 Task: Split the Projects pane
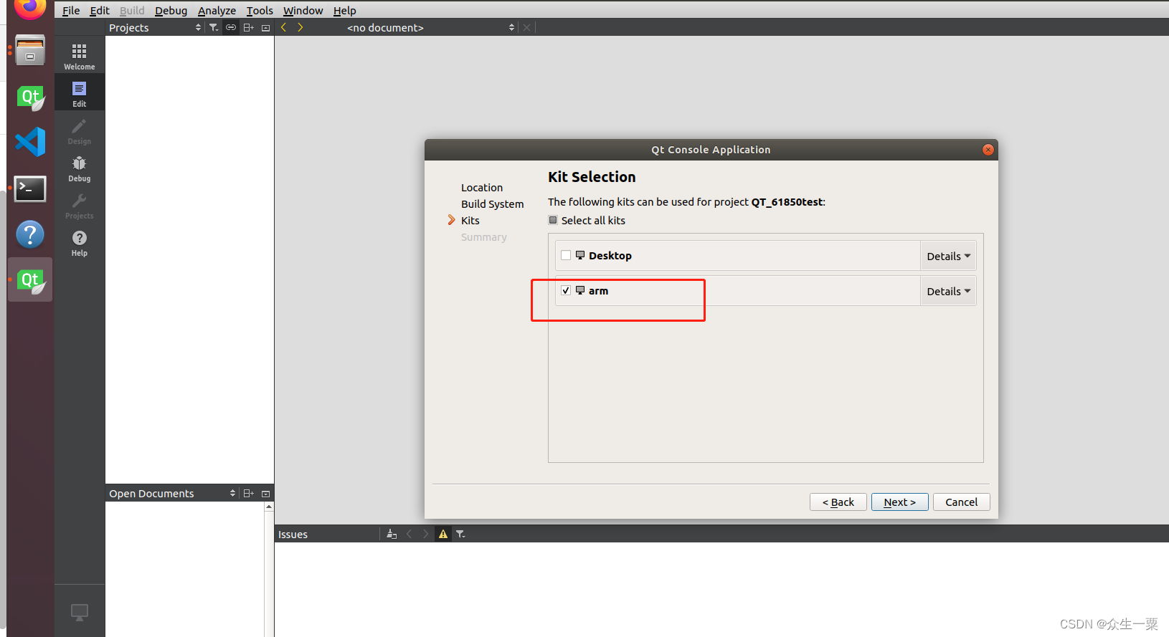(249, 27)
